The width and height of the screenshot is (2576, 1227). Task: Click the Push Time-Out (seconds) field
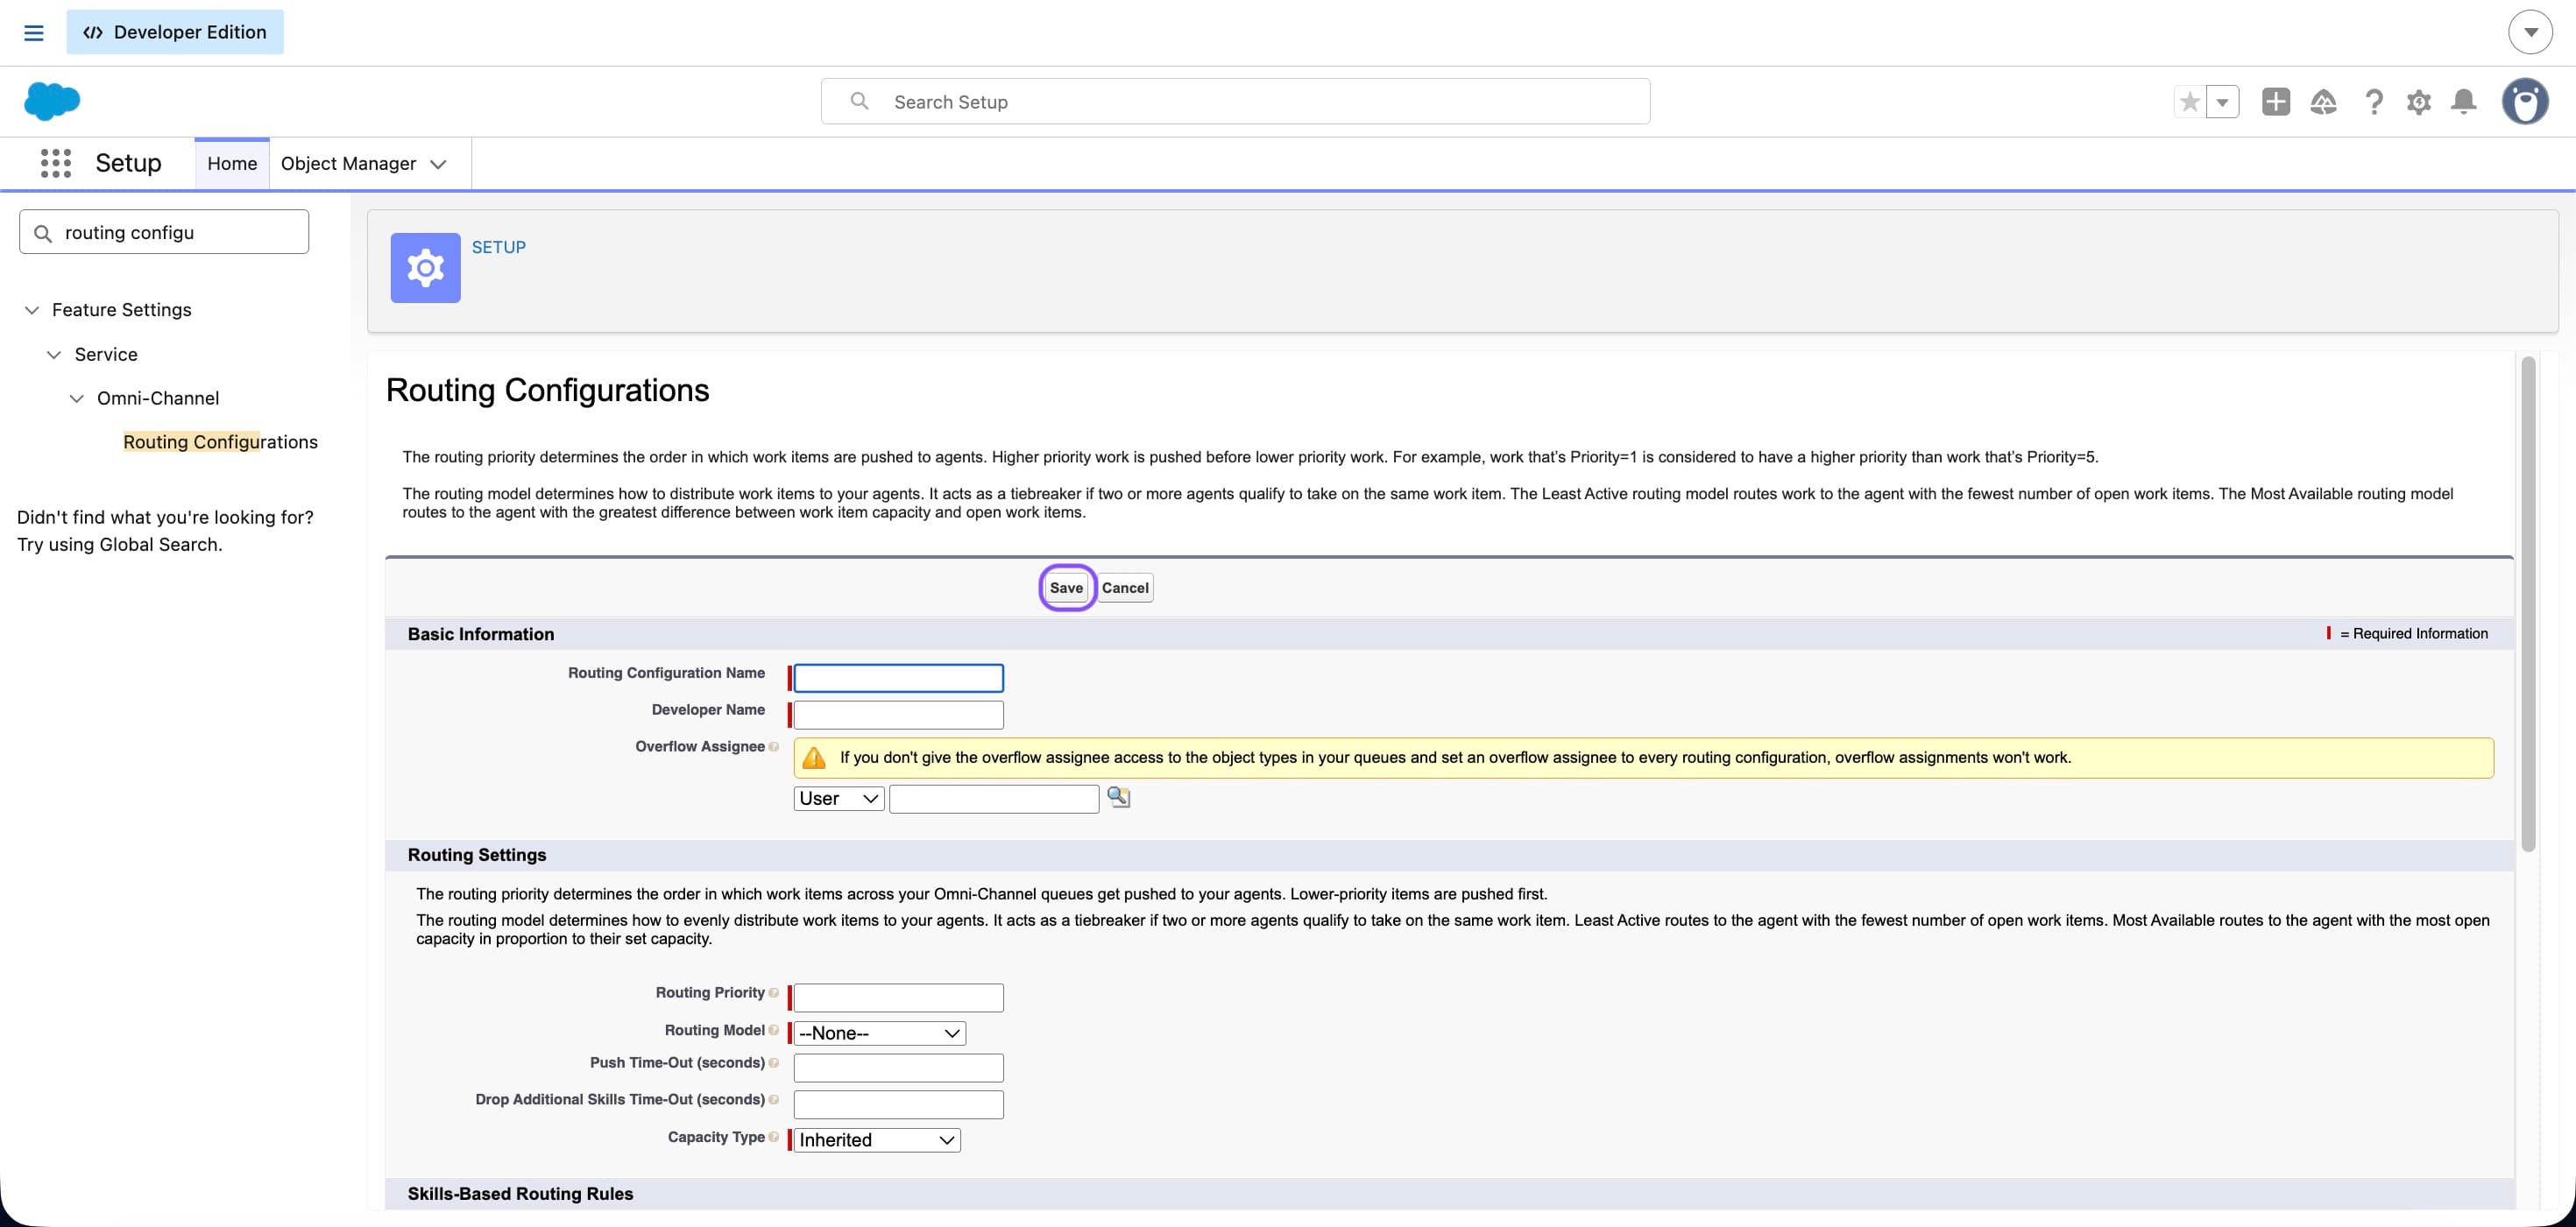[x=898, y=1067]
